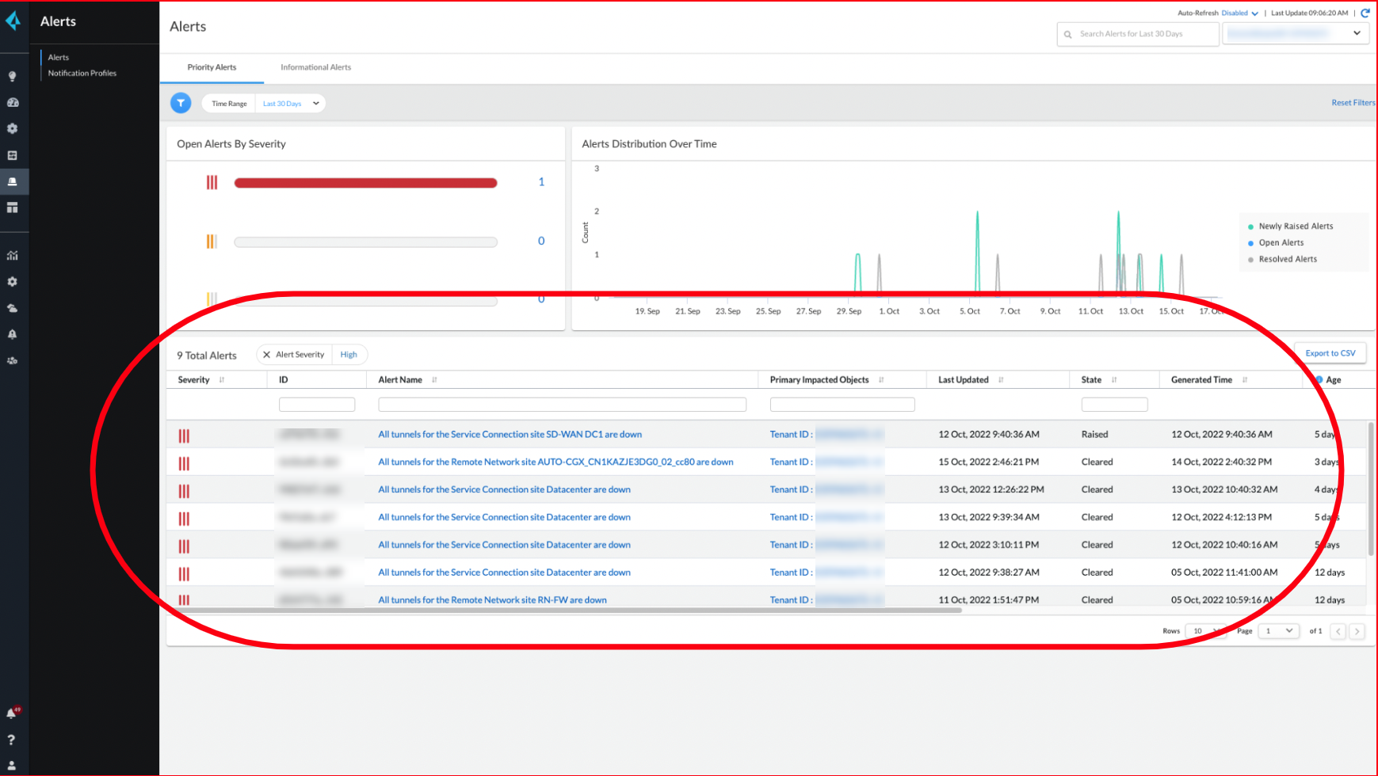
Task: Click the blue filter funnel icon
Action: coord(181,103)
